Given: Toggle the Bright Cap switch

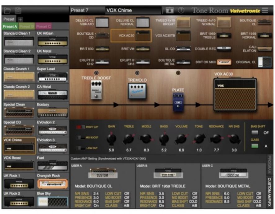Looking at the screenshot, I should coord(81,127).
